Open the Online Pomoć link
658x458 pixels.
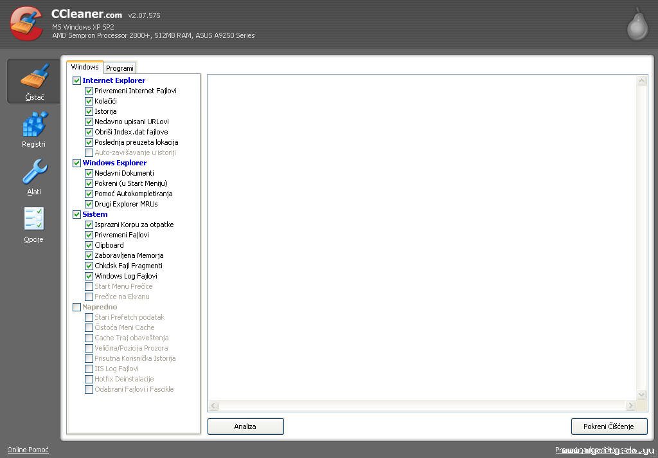[28, 450]
